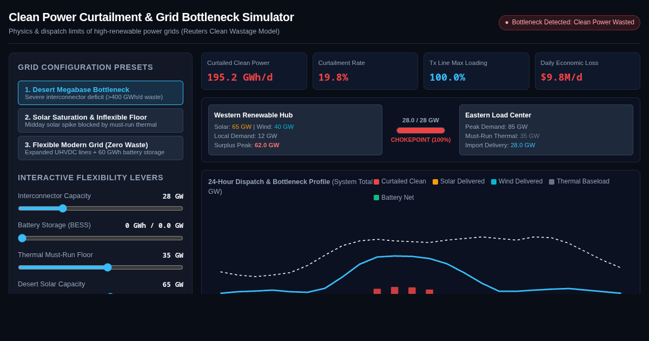Click the 28.0 / 28 GW flow label
The image size is (649, 341).
[x=421, y=120]
